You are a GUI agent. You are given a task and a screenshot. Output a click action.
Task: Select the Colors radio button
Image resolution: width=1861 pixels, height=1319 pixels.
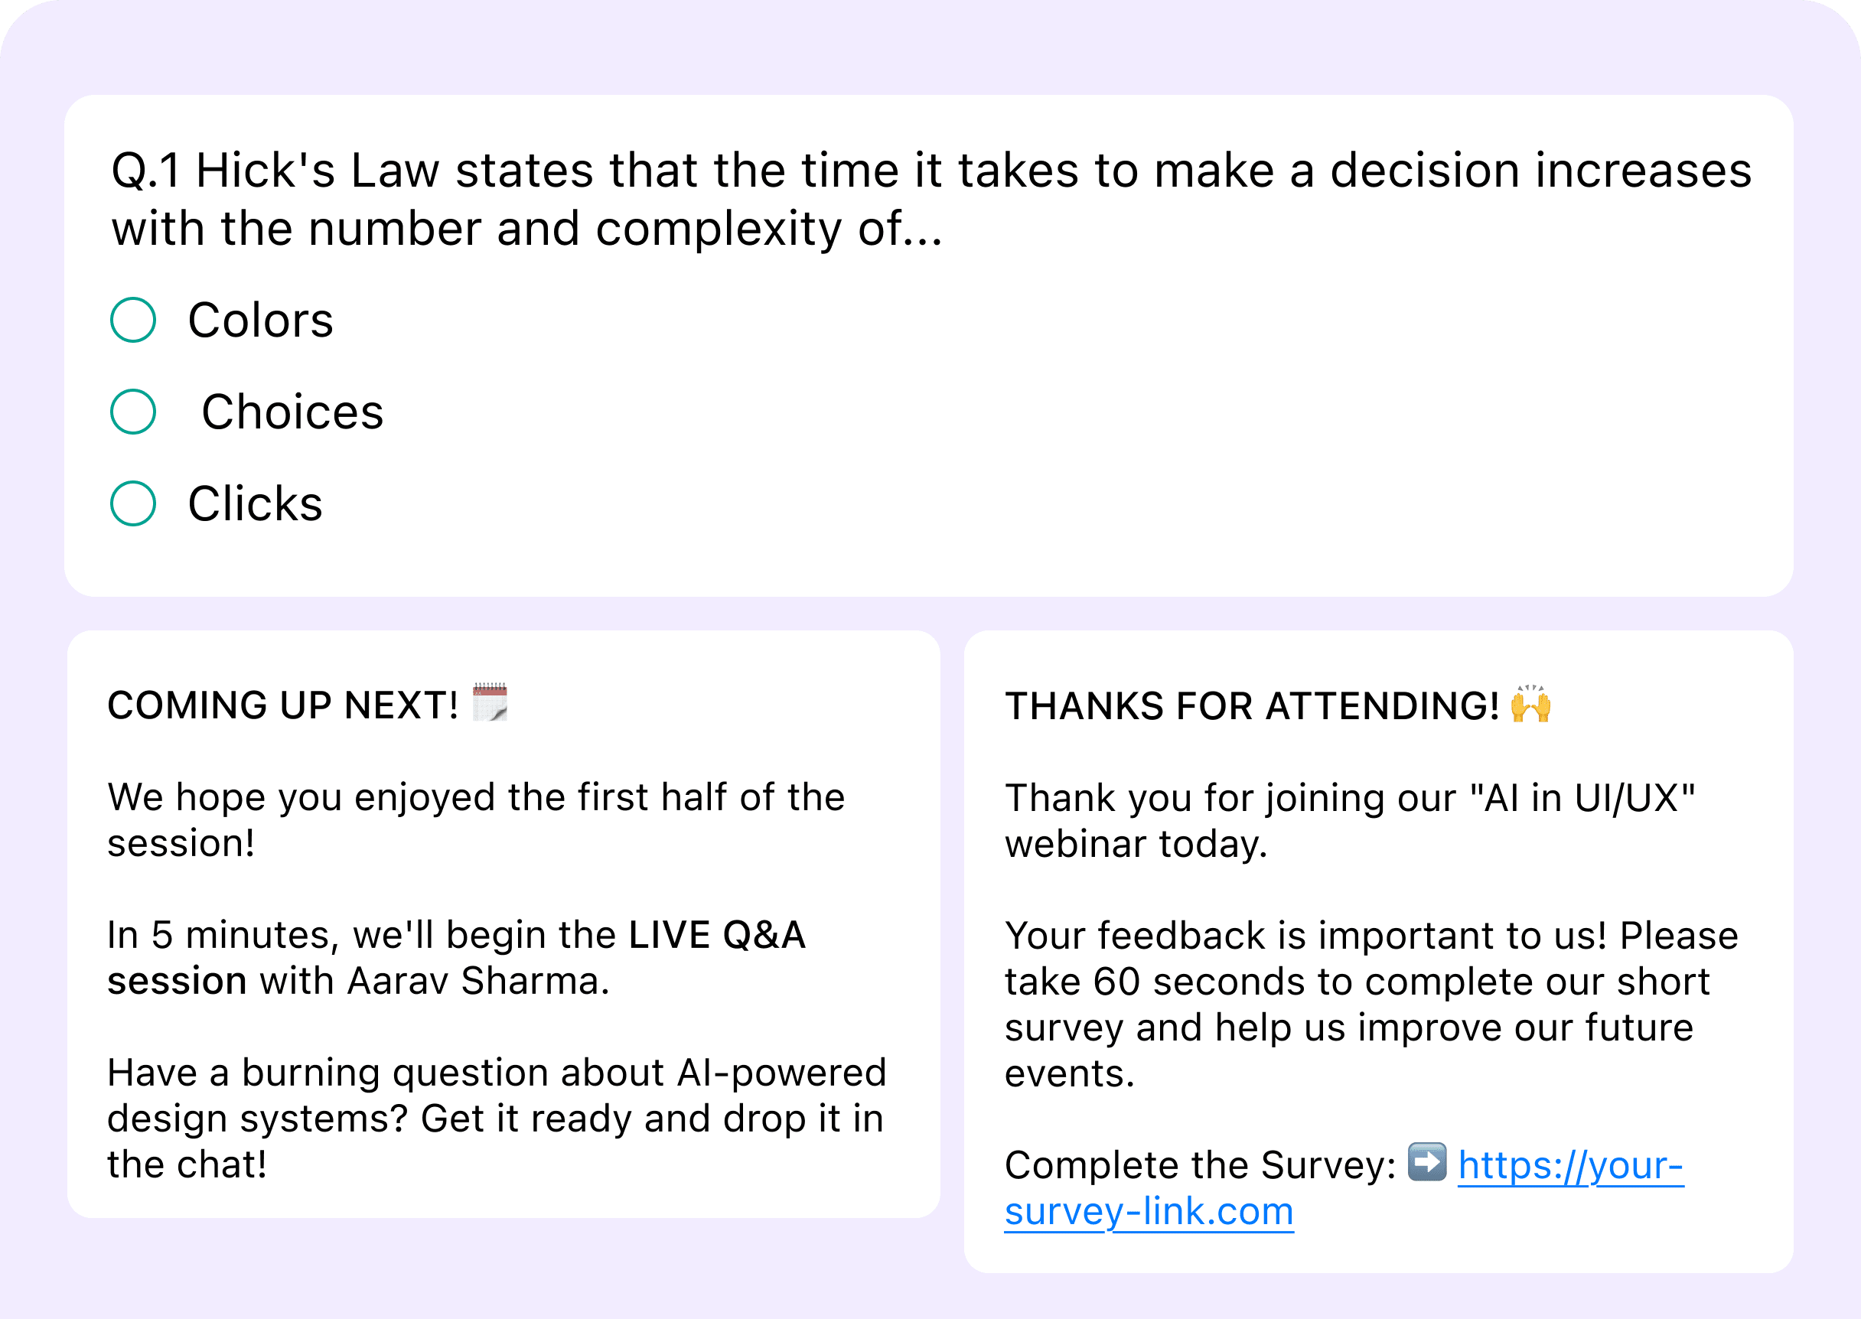pyautogui.click(x=133, y=320)
